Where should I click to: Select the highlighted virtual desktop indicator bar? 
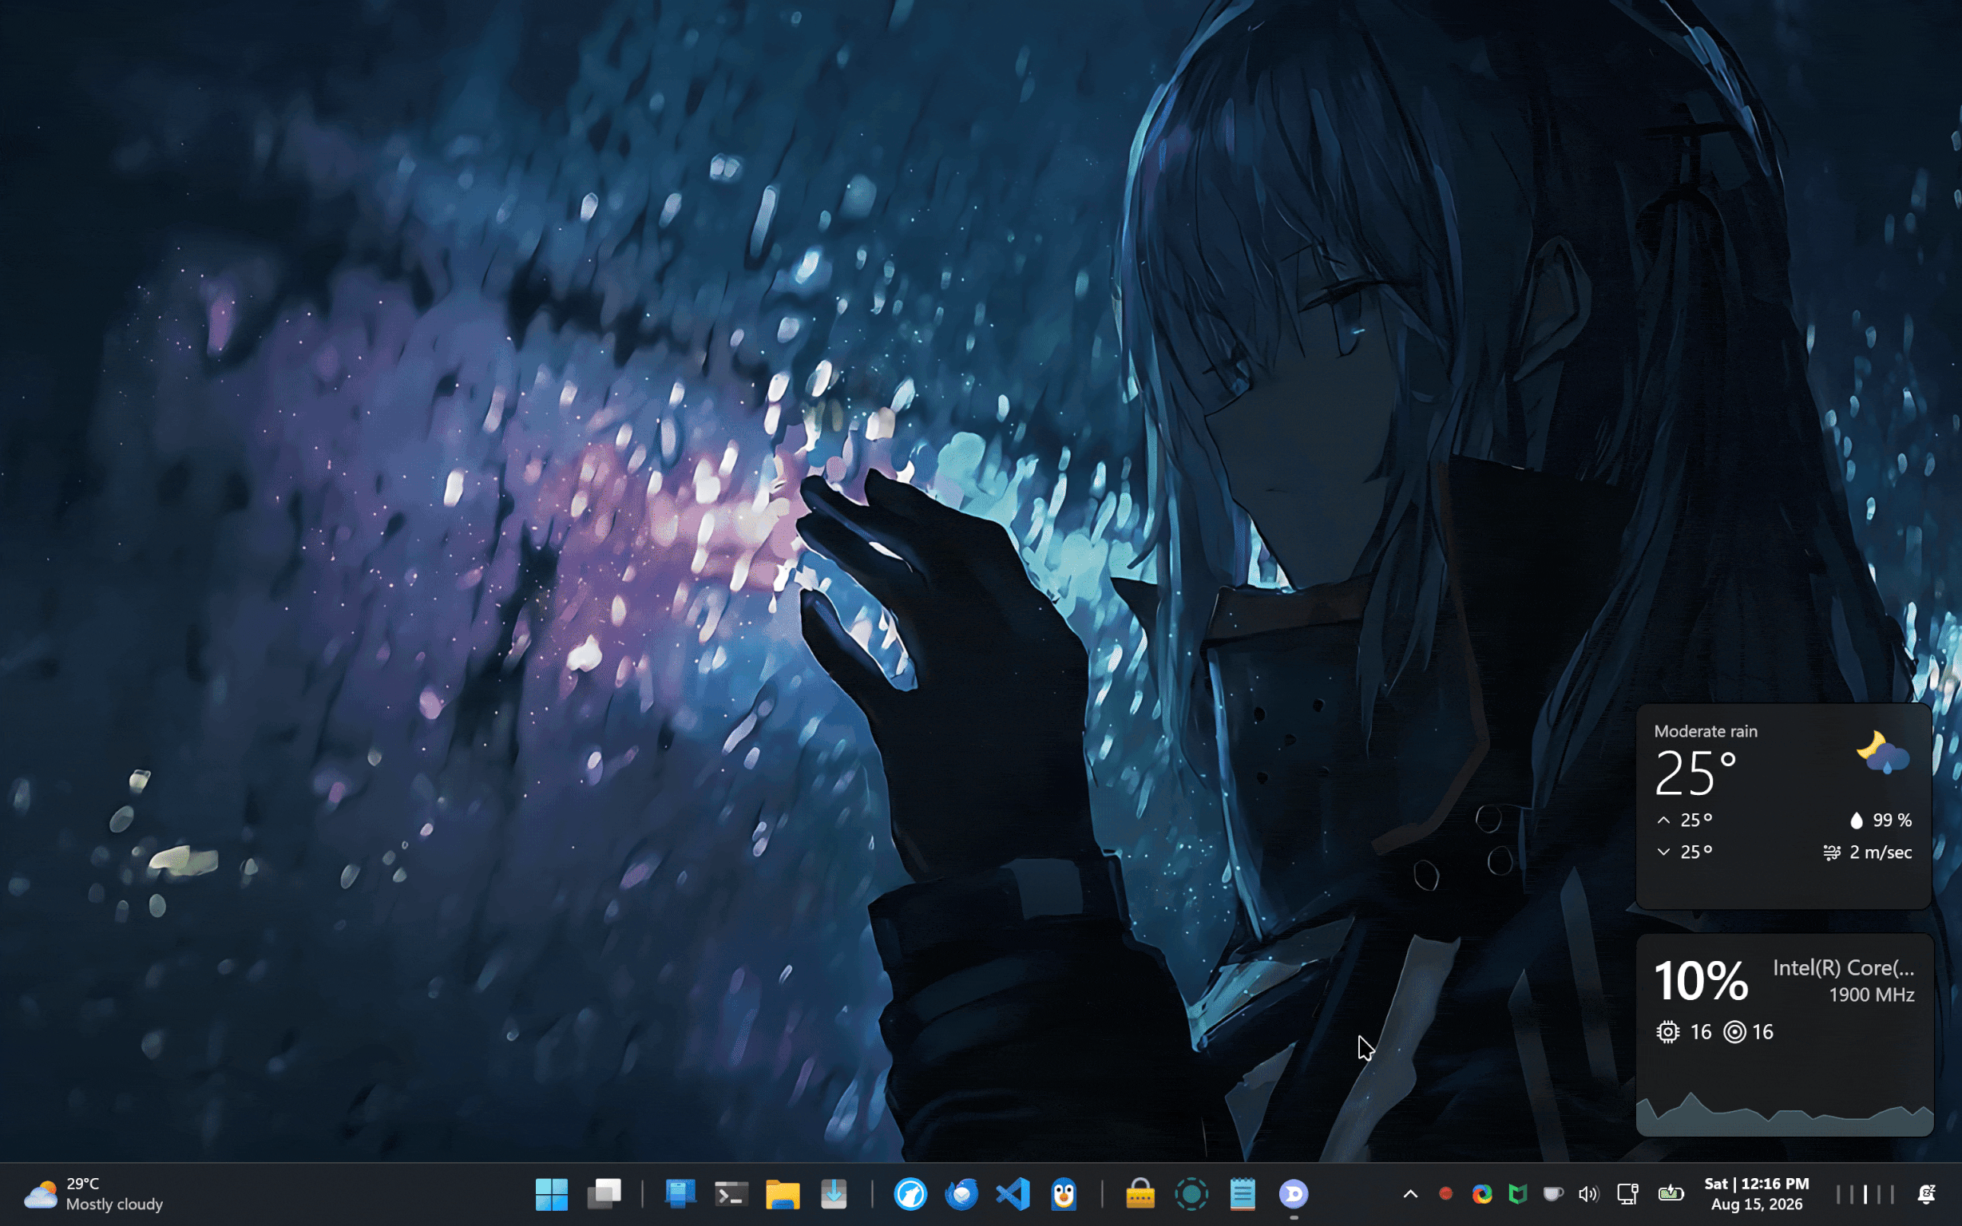pos(1865,1194)
